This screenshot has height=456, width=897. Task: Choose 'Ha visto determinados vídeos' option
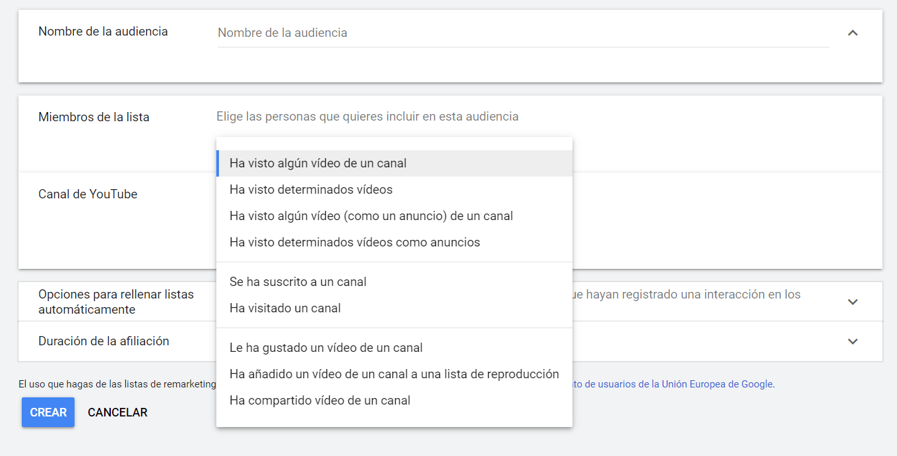[x=311, y=190]
